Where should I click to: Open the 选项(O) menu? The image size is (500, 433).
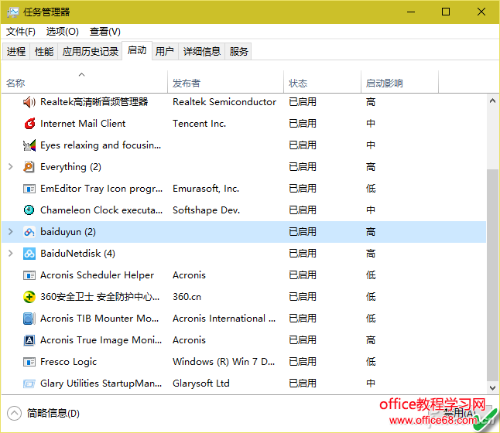[x=63, y=32]
